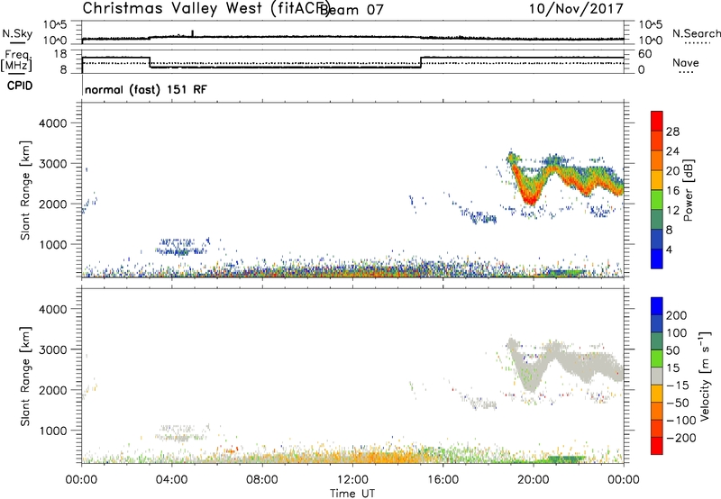Click the '08:00' time tick label

[262, 480]
